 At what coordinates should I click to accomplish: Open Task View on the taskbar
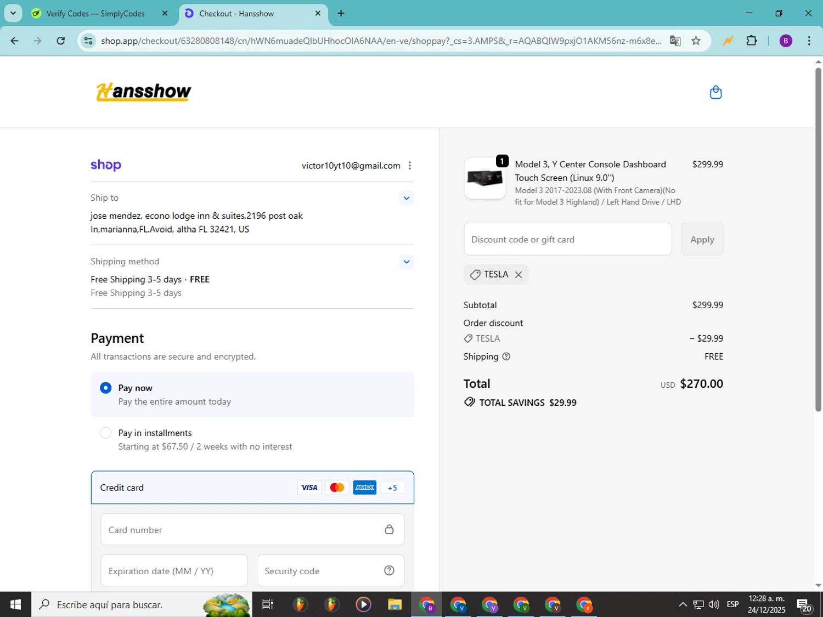tap(268, 604)
